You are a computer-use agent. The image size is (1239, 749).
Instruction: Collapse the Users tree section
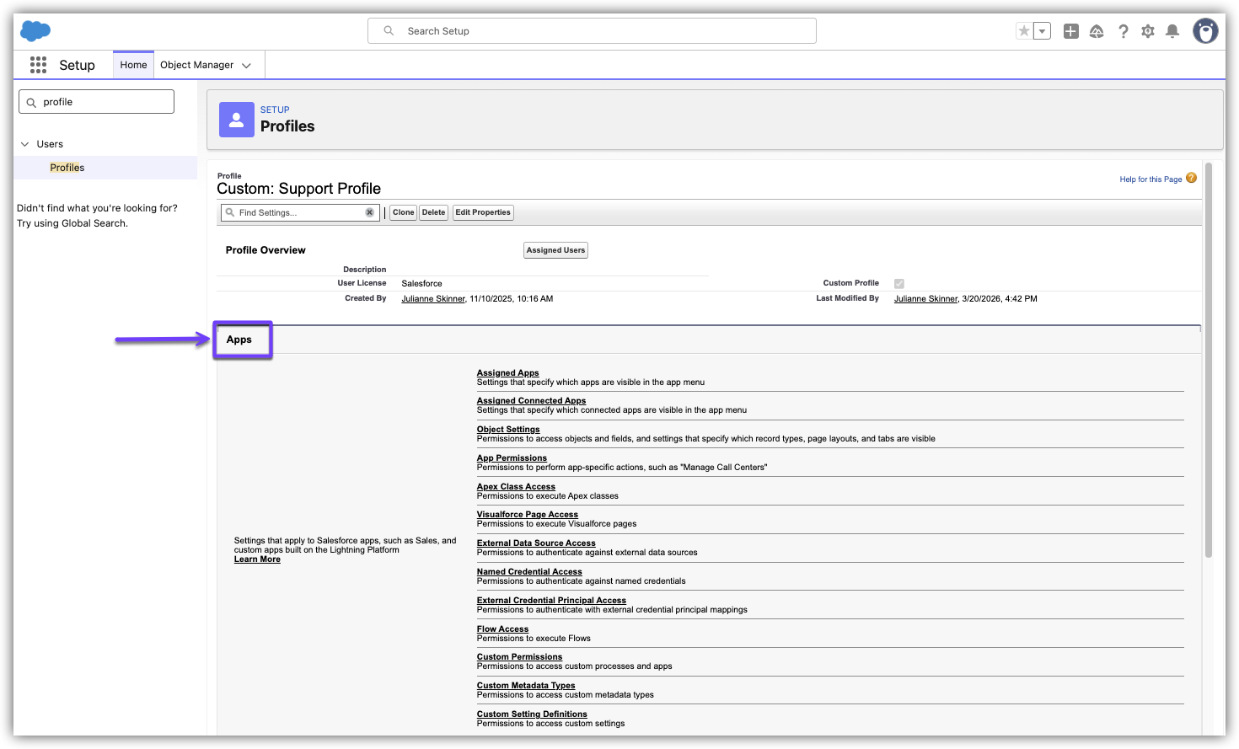[x=24, y=144]
